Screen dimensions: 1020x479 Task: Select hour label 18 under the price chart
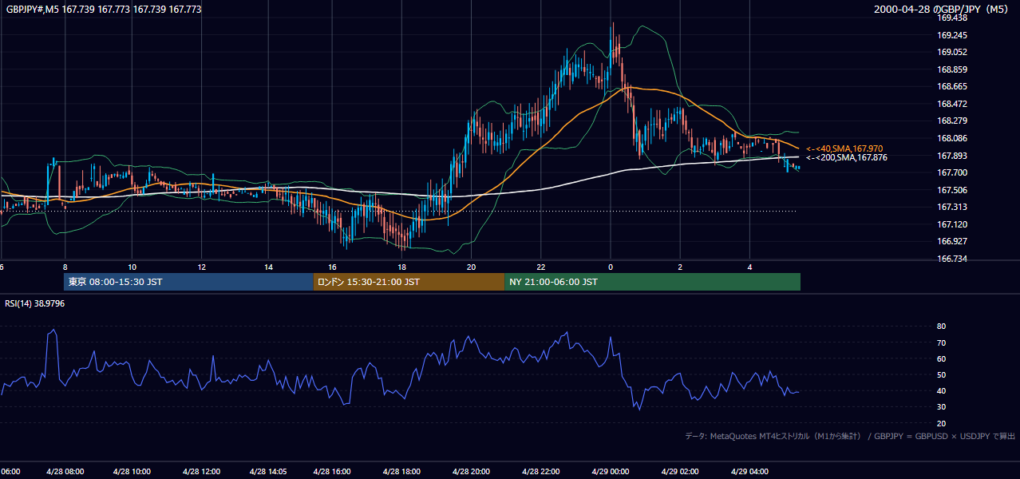401,267
